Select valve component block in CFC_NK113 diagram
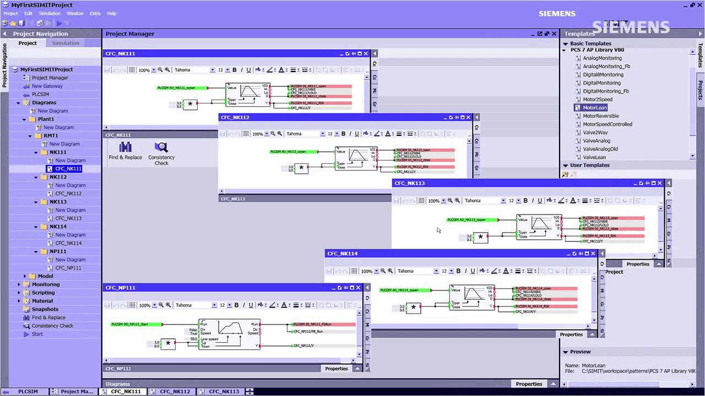Viewport: 705px width, 396px height. 540,227
